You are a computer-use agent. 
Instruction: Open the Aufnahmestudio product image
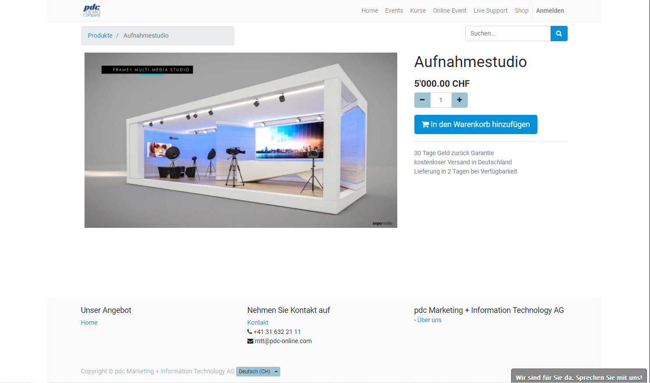click(241, 140)
